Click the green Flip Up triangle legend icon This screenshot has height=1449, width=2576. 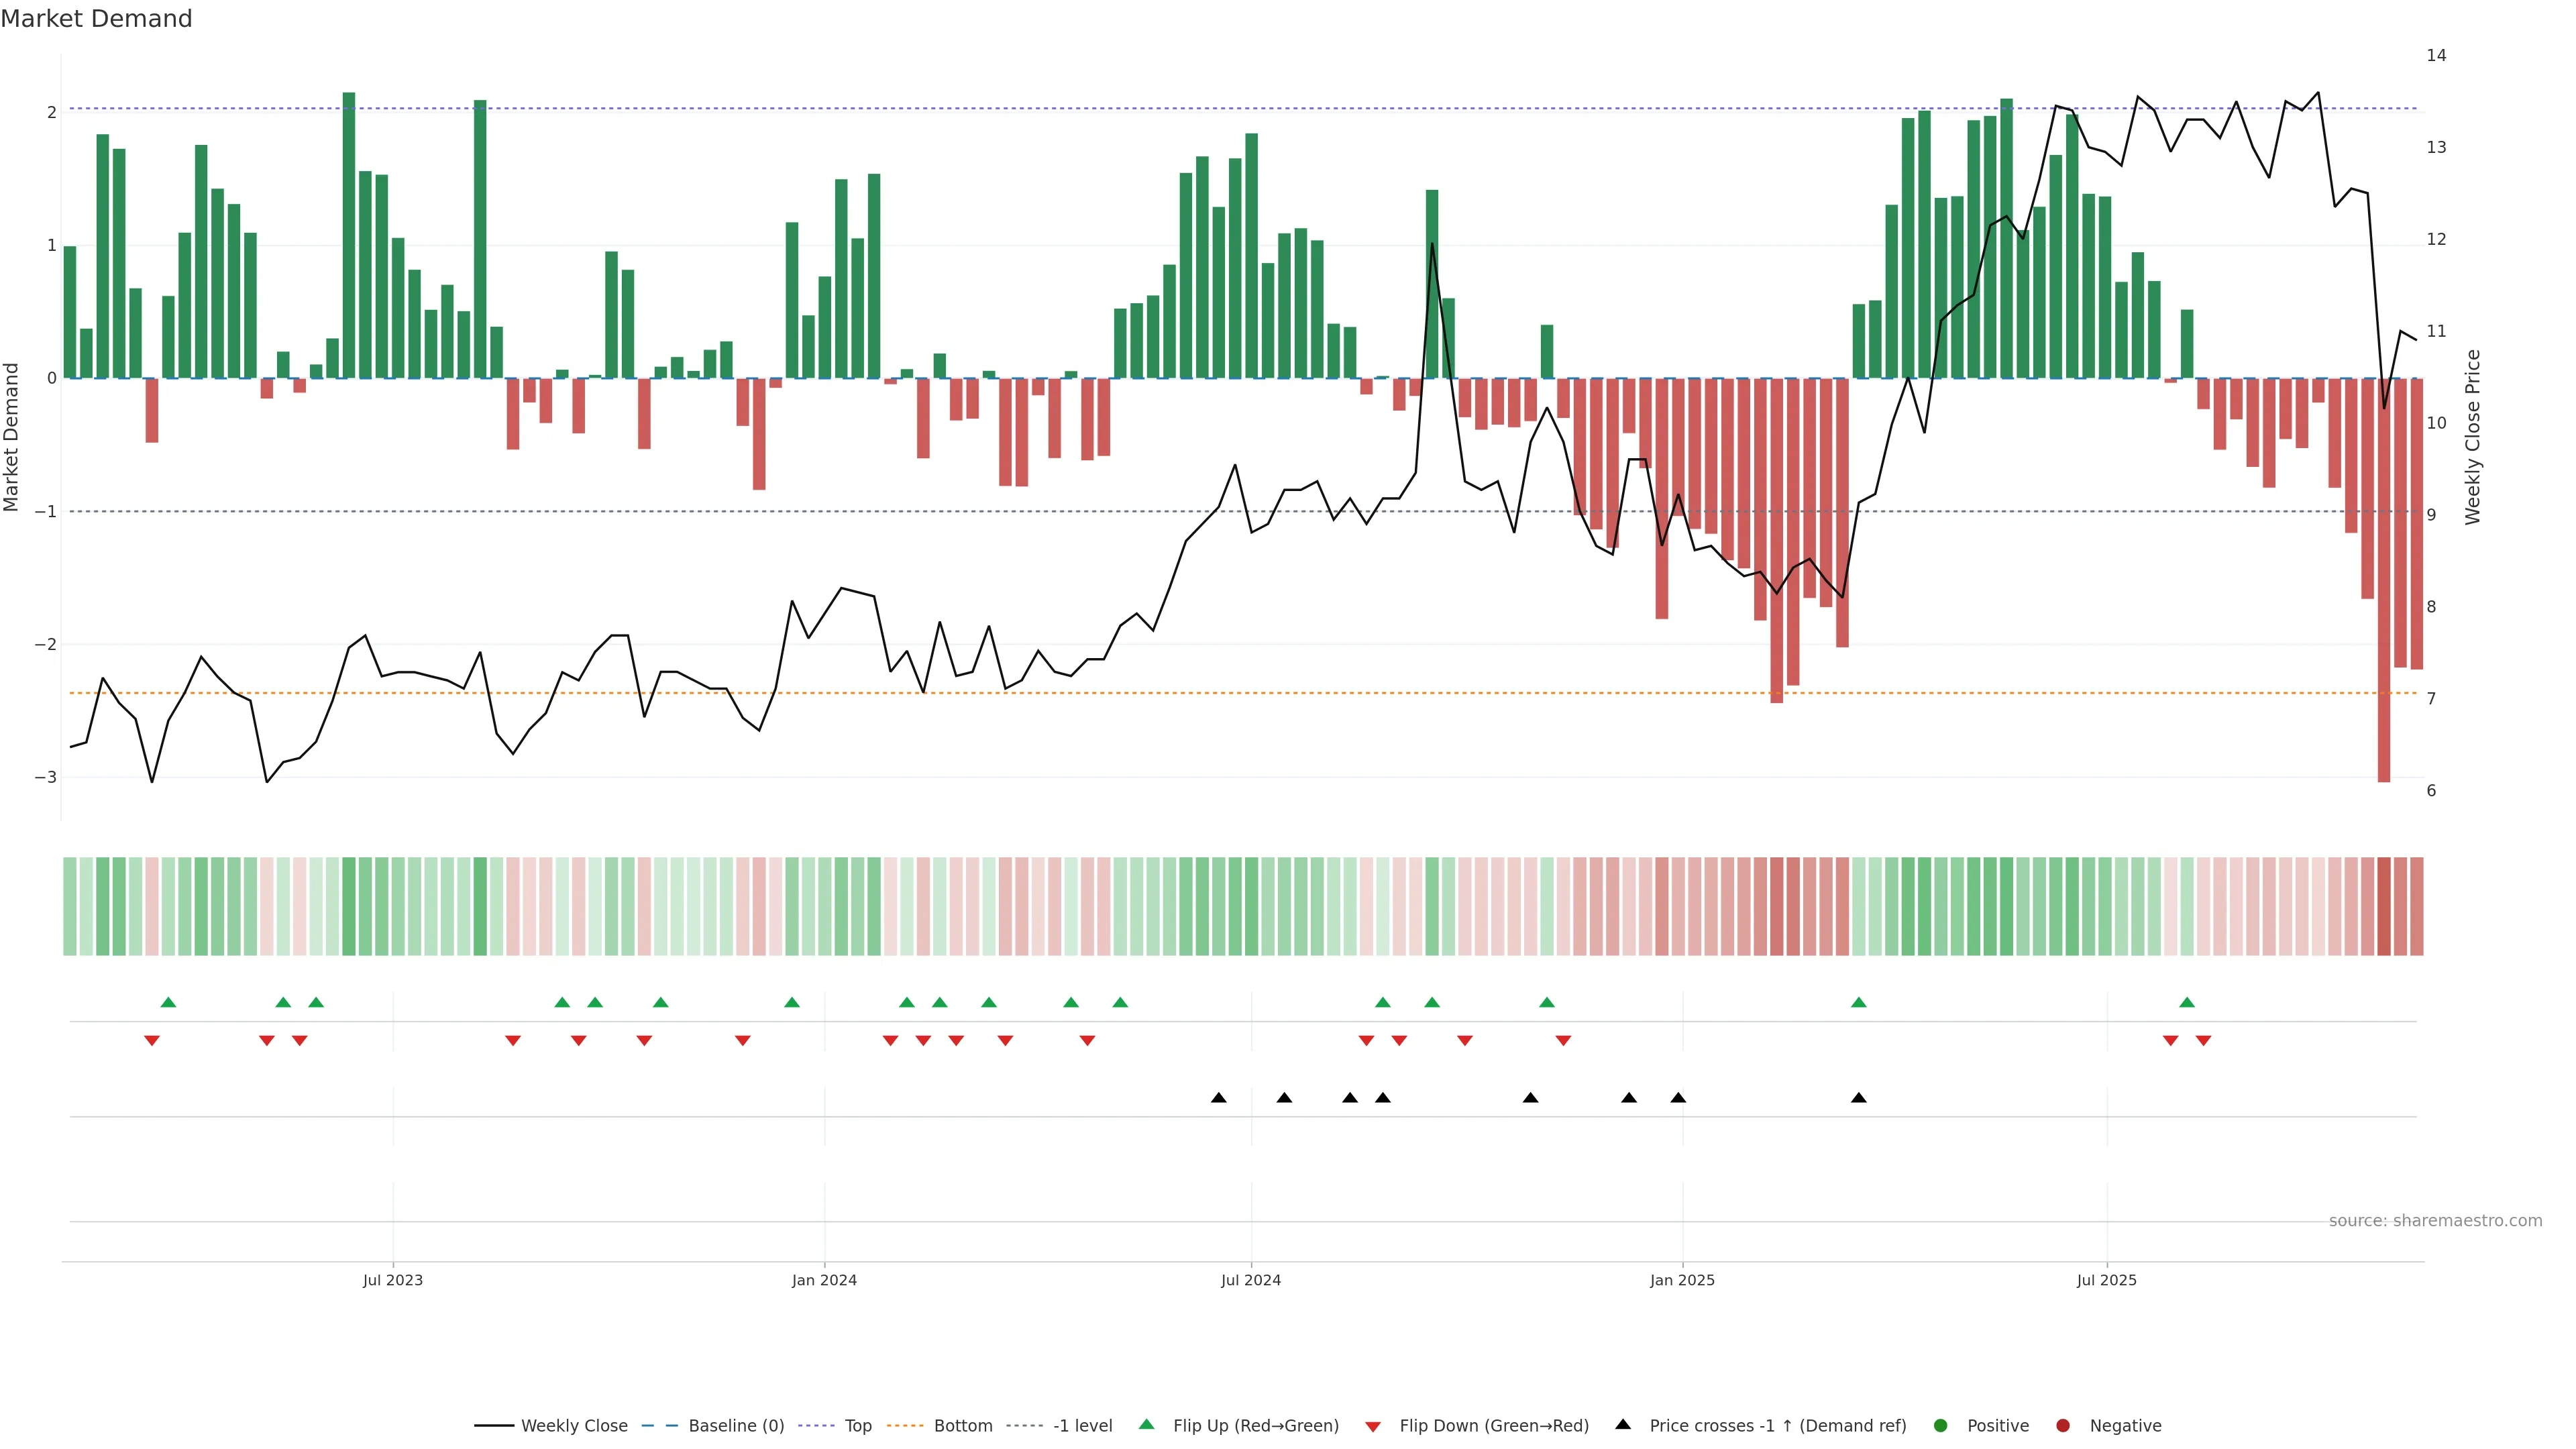coord(1146,1424)
